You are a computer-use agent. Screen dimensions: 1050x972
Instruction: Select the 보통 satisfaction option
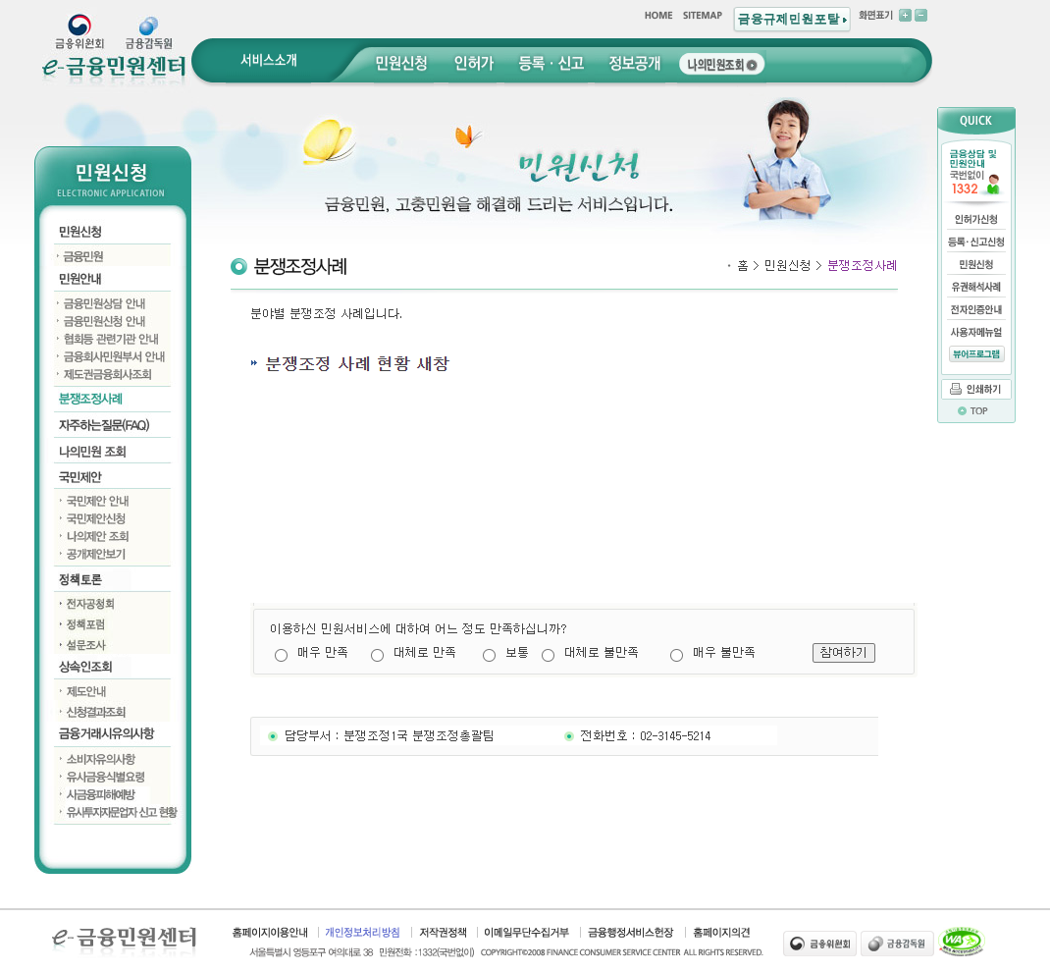[x=489, y=655]
